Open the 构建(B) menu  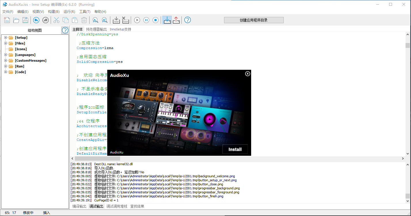[x=54, y=12]
